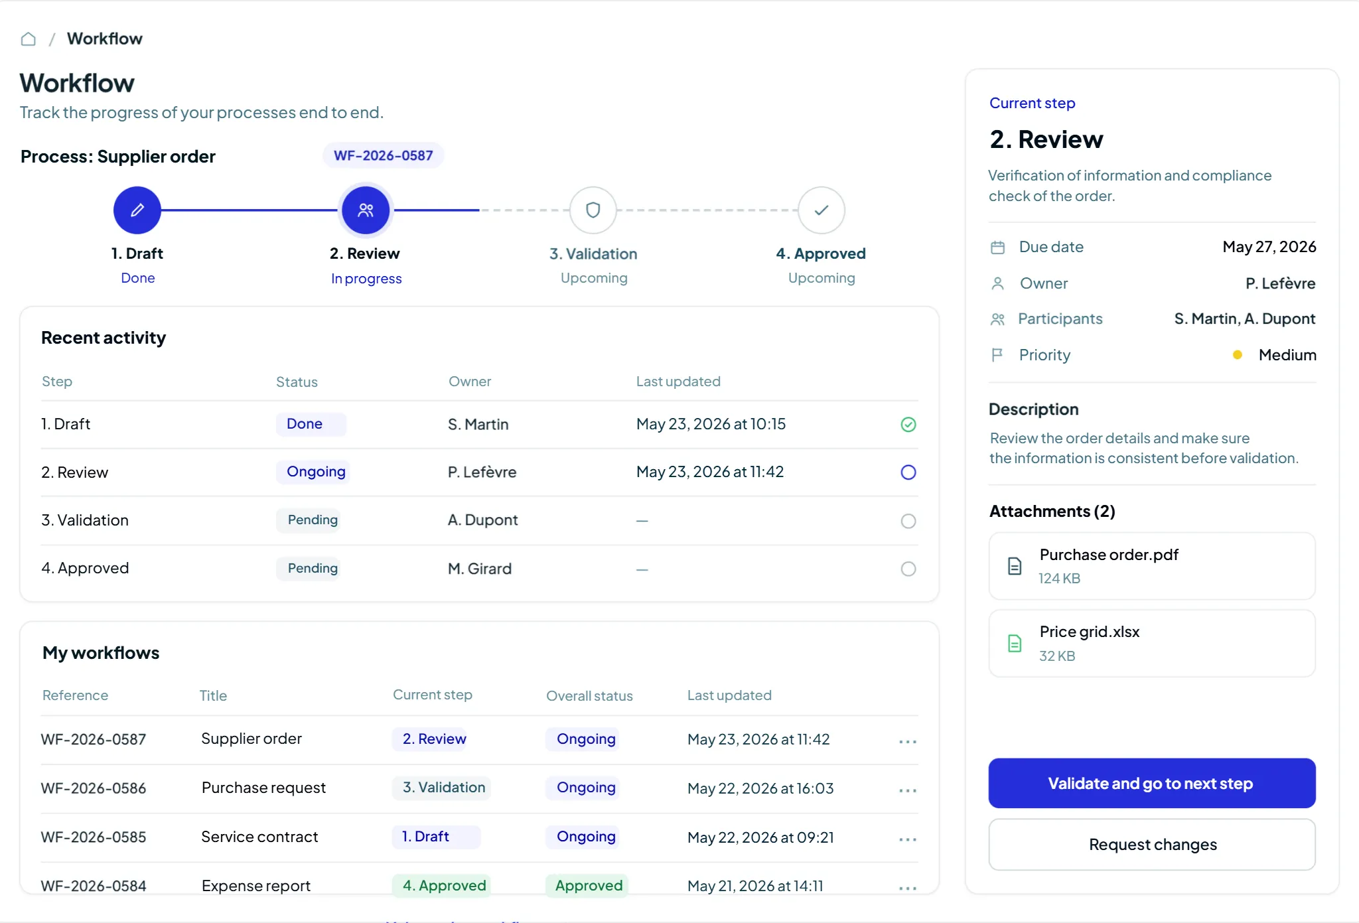The height and width of the screenshot is (923, 1359).
Task: Click the 1. Draft step label in stepper
Action: pos(137,253)
